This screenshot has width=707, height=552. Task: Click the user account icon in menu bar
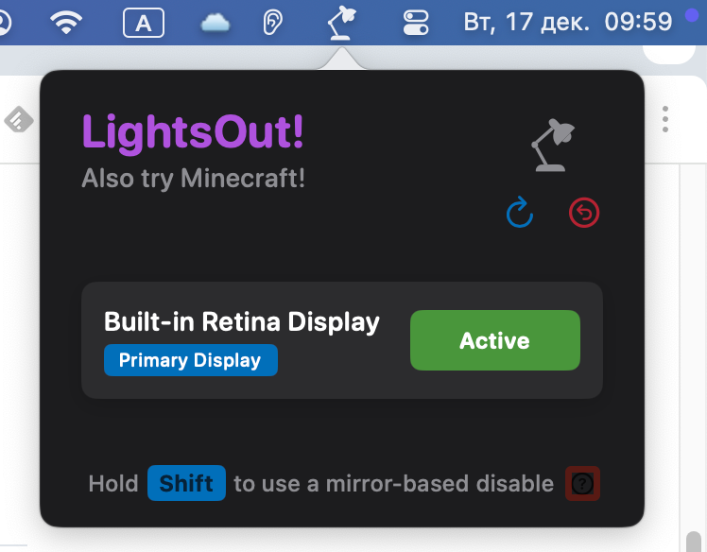(4, 23)
